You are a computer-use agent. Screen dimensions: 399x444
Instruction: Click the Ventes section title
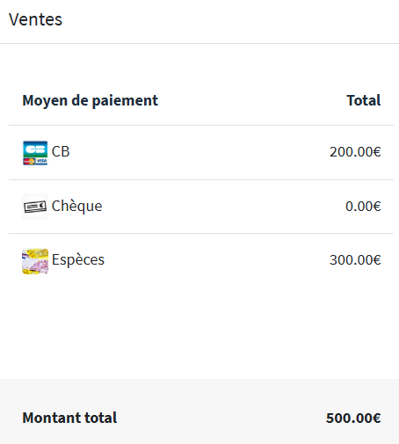tap(35, 19)
